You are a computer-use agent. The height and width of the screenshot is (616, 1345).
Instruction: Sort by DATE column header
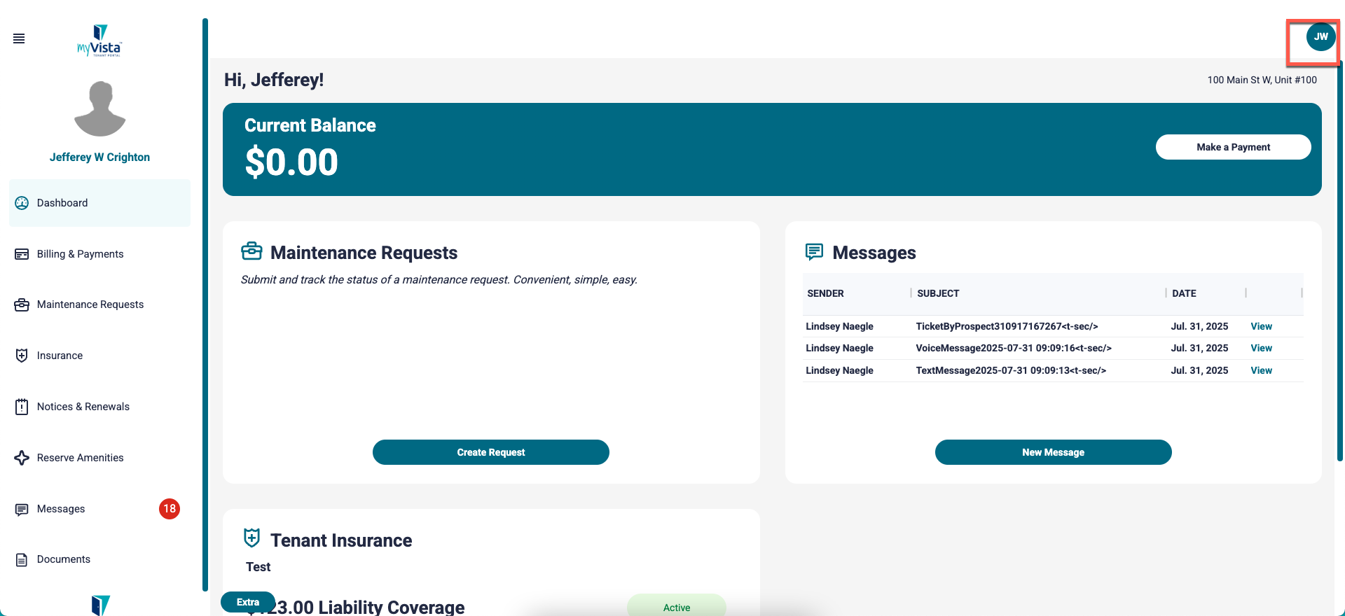pyautogui.click(x=1184, y=293)
